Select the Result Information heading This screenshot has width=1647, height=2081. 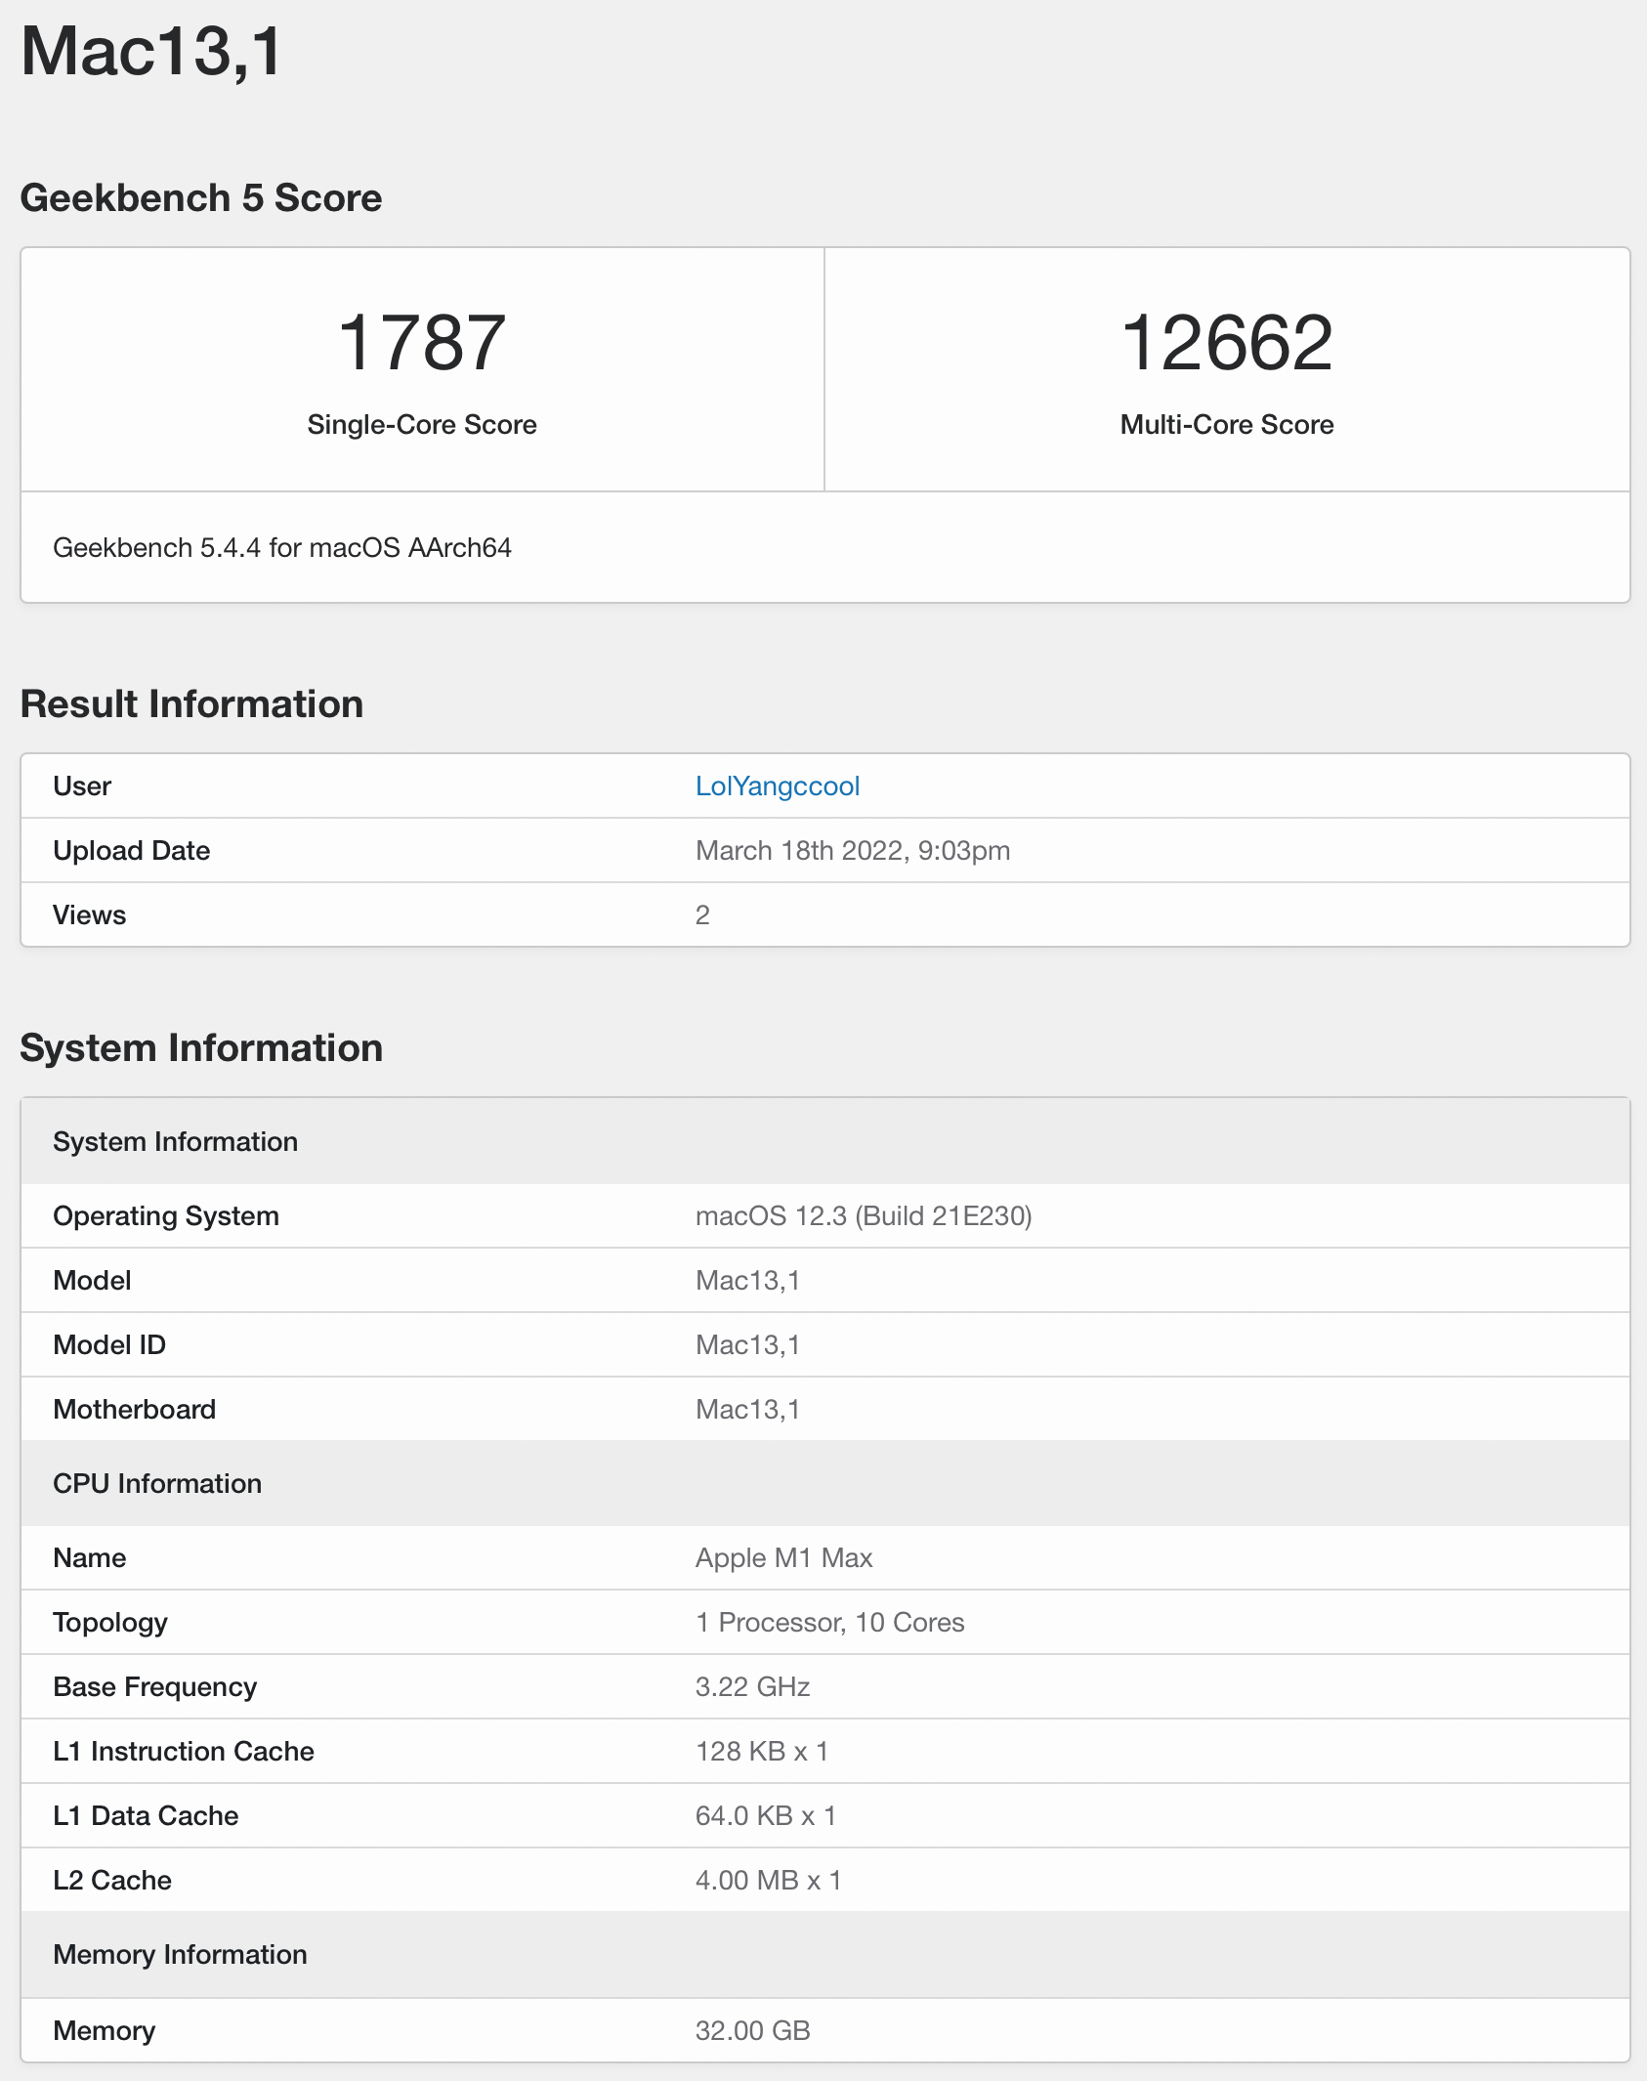pyautogui.click(x=192, y=702)
